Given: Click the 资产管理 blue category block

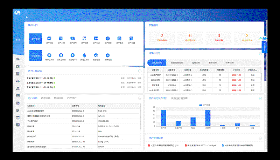Looking at the screenshot, I should tap(36, 39).
